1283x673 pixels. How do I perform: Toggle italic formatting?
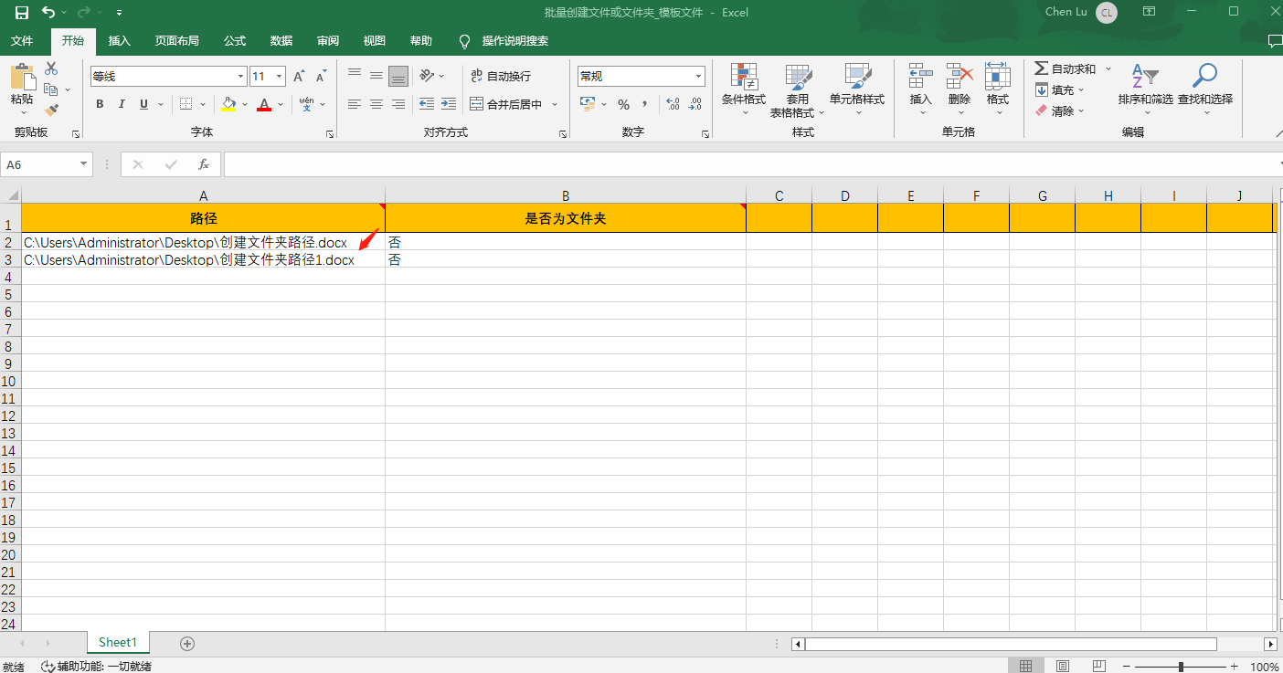tap(121, 103)
